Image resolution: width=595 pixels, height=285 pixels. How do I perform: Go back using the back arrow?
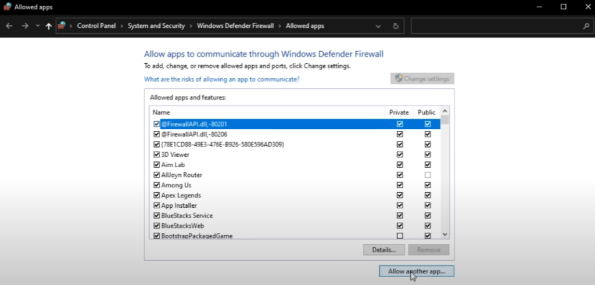tap(9, 26)
